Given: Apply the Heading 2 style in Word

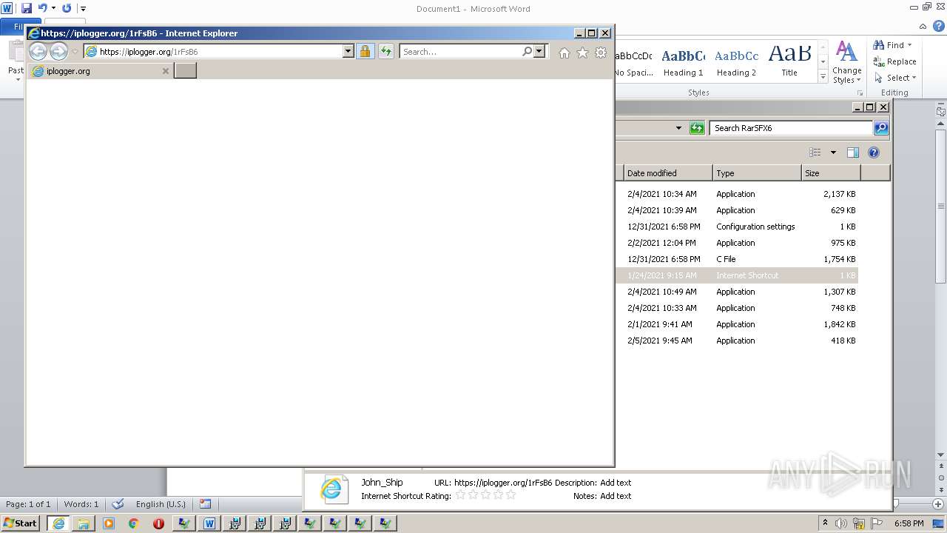Looking at the screenshot, I should 736,62.
